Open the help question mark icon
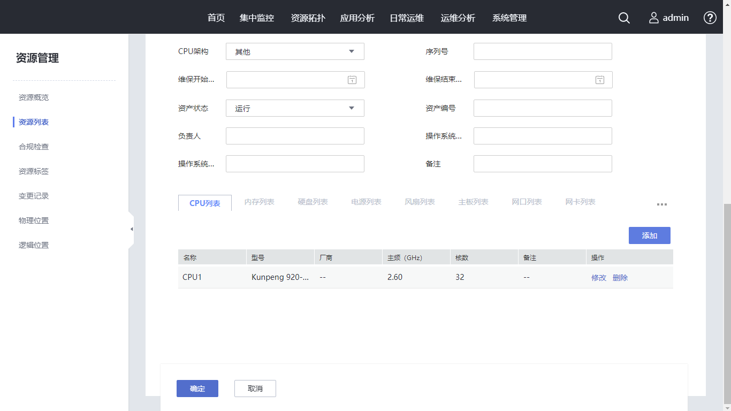The image size is (731, 411). click(x=710, y=18)
